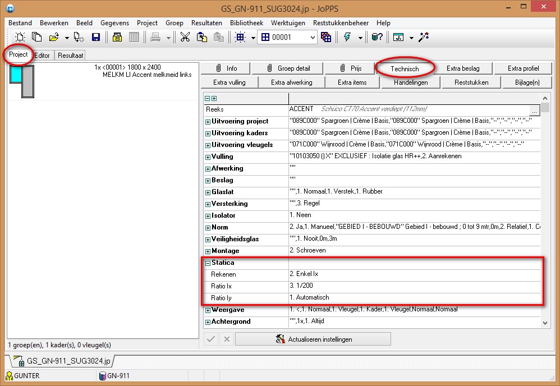The image size is (560, 386).
Task: Click the copy clipboard toolbar icon
Action: tap(202, 37)
